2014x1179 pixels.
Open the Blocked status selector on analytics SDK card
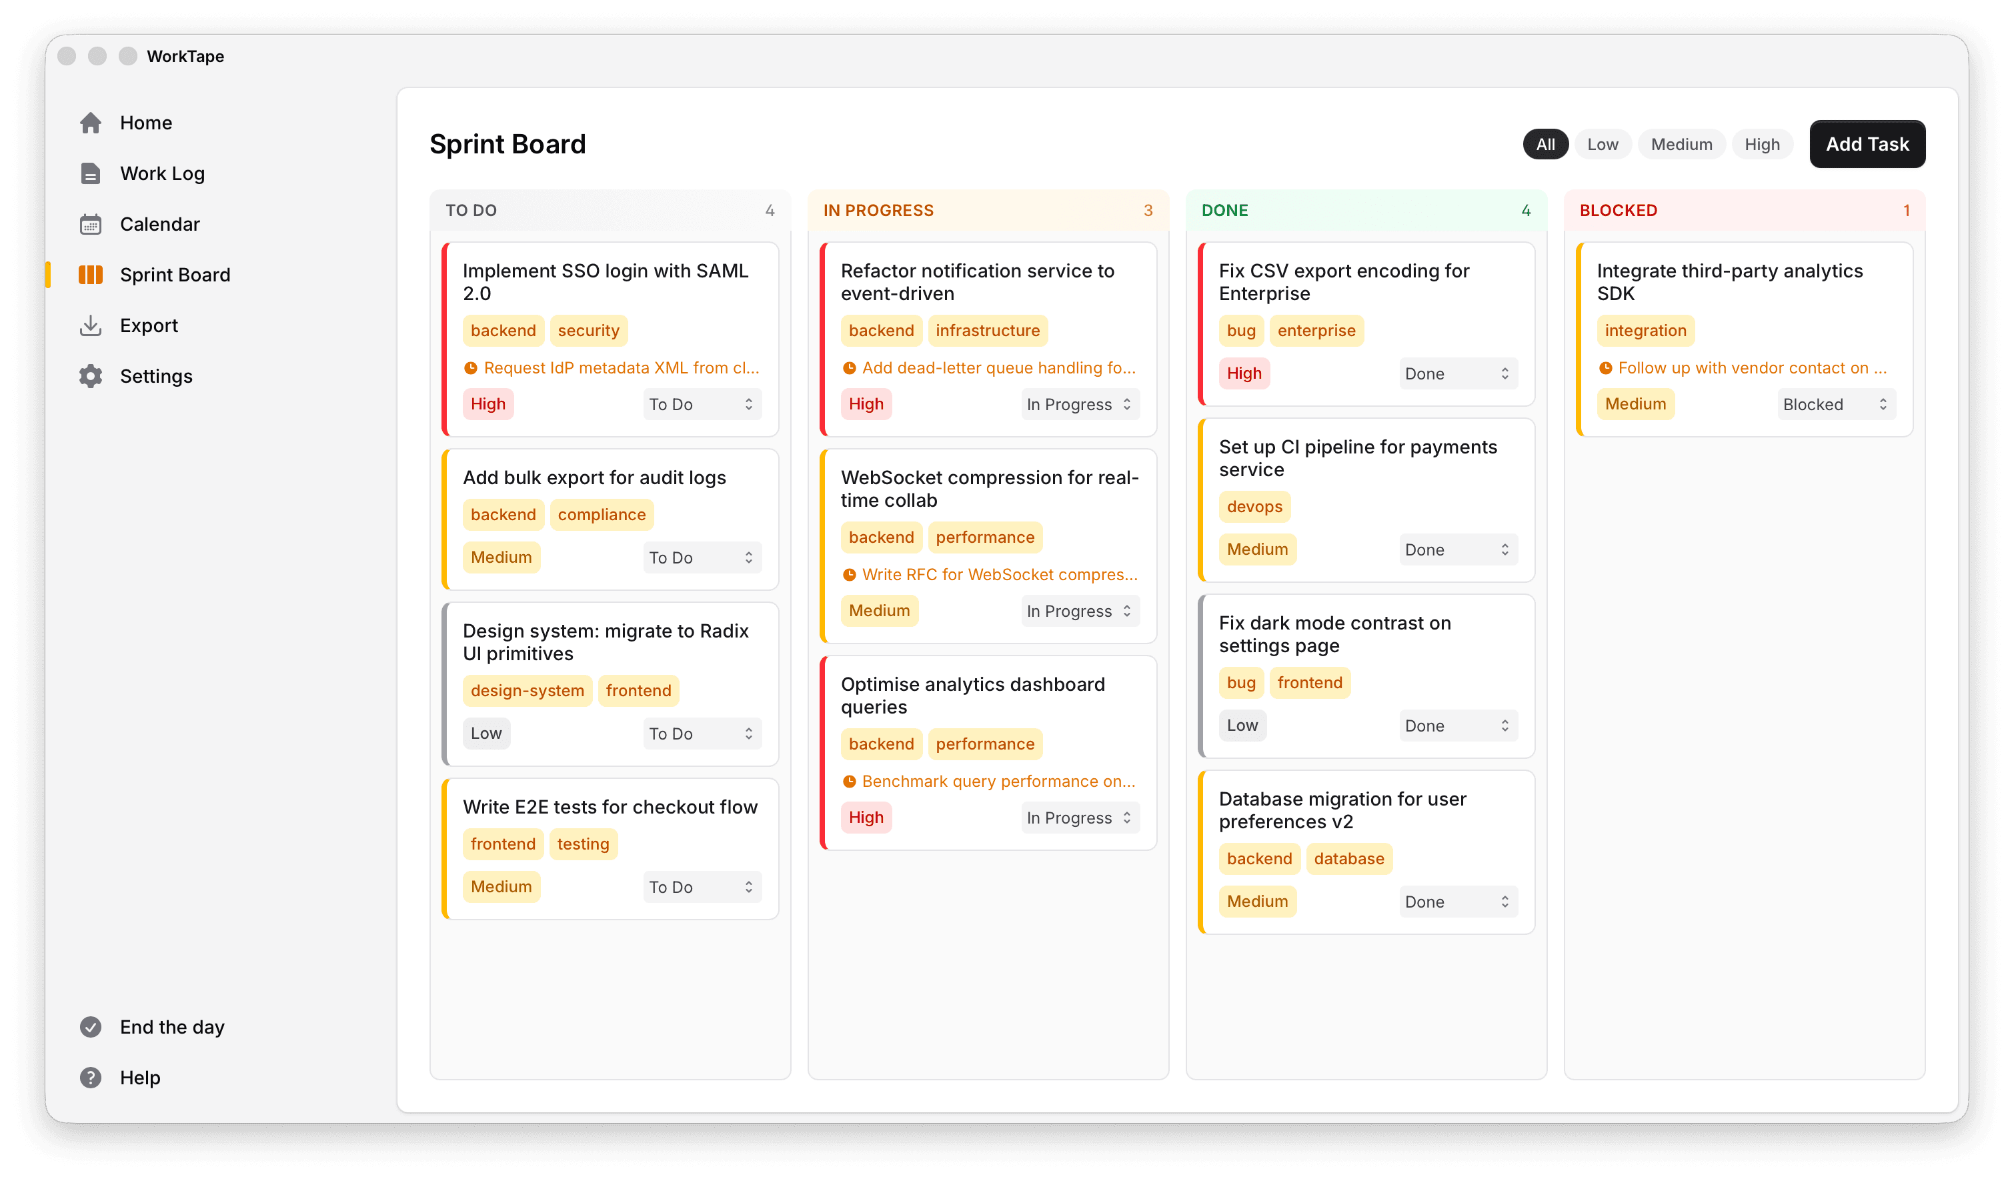click(x=1835, y=403)
